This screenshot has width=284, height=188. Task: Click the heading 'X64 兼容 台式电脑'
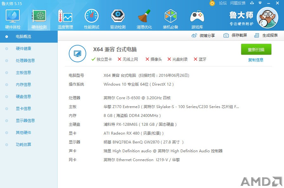coord(115,50)
